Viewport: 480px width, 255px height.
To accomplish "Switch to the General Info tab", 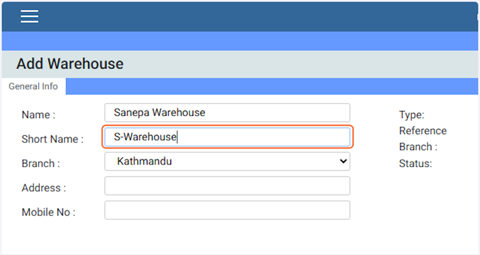I will pos(33,86).
